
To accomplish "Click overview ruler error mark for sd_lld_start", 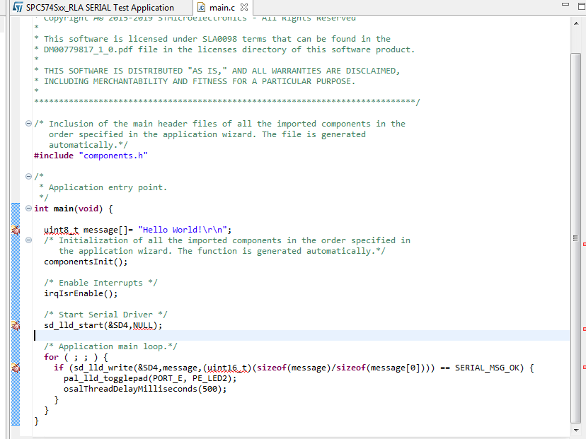I will click(x=585, y=329).
